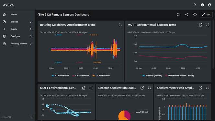Click the Home house icon in sidebar
This screenshot has height=121, width=215.
(4, 14)
